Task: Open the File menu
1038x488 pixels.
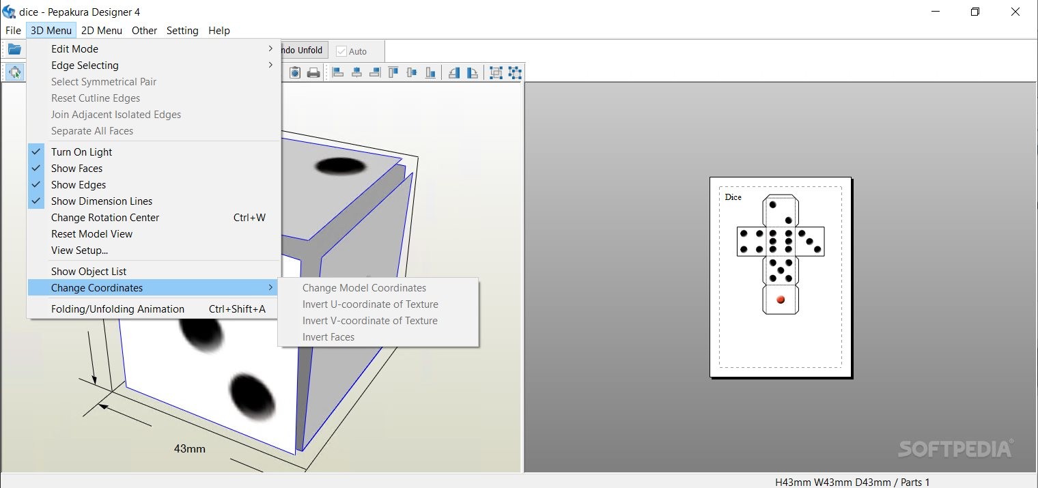Action: [x=13, y=31]
